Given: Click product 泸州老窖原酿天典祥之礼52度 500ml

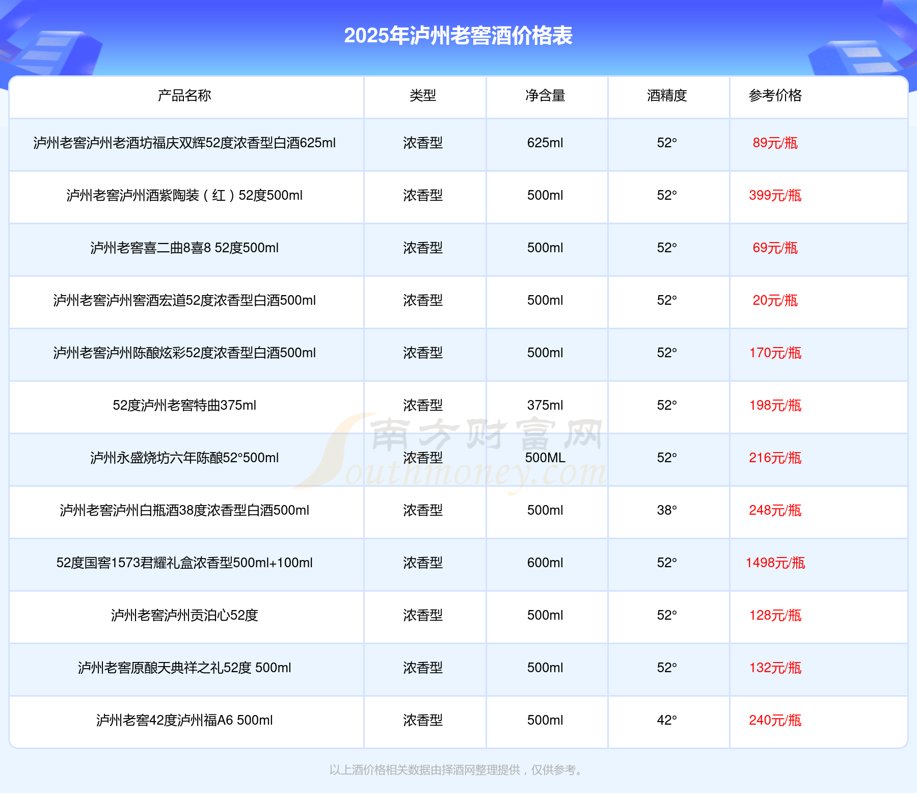Looking at the screenshot, I should [184, 668].
